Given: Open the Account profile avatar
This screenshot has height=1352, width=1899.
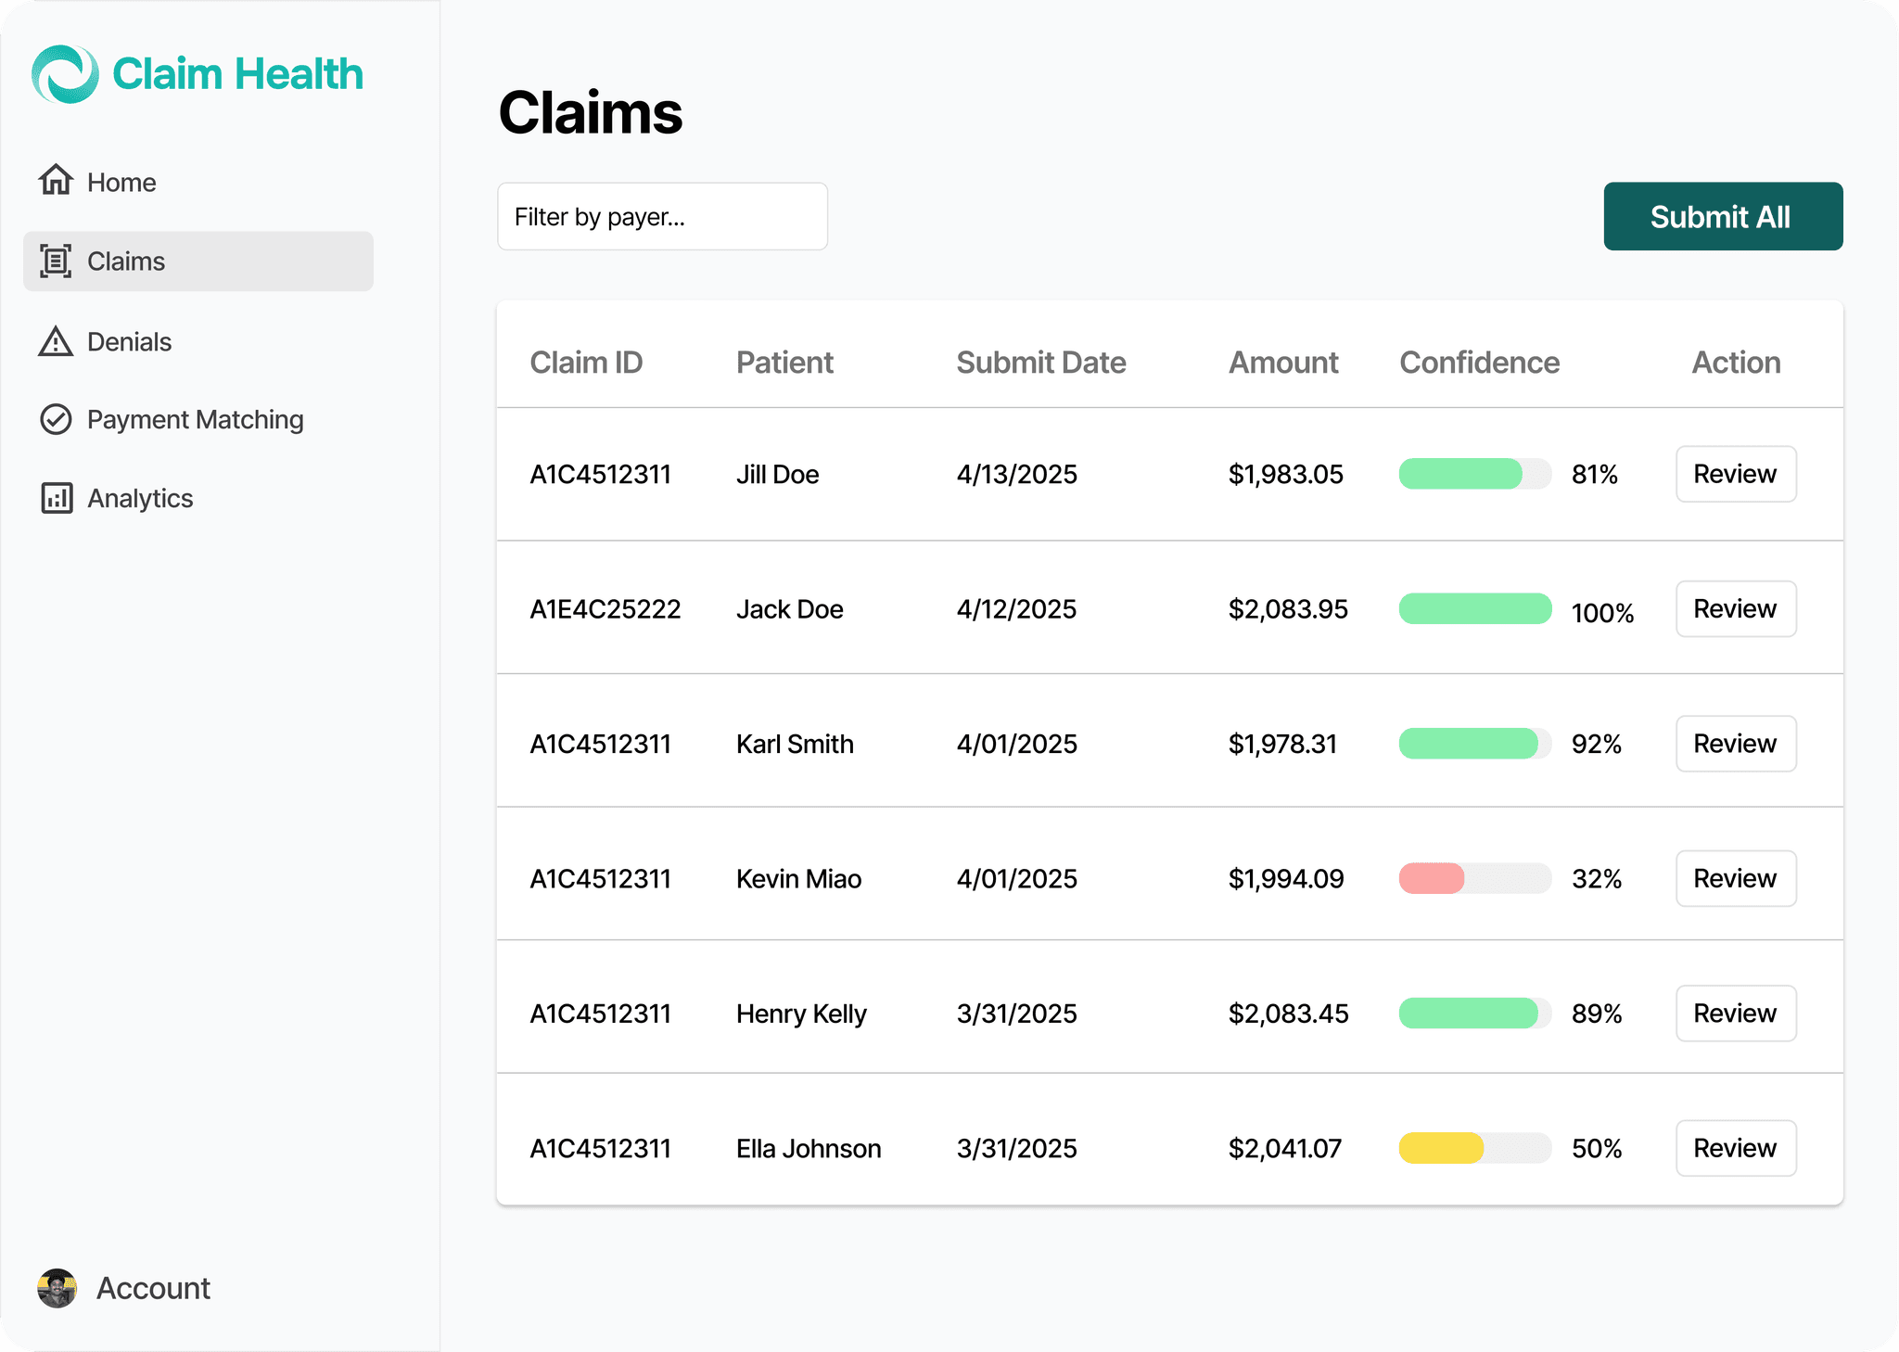Looking at the screenshot, I should (x=57, y=1288).
